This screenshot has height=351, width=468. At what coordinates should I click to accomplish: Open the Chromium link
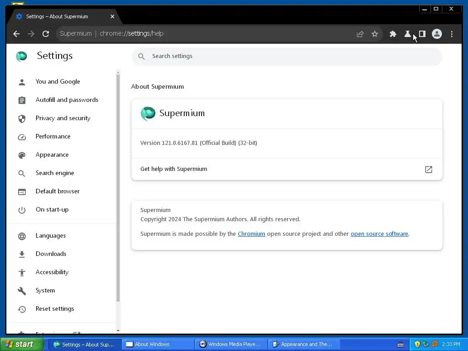coord(251,234)
